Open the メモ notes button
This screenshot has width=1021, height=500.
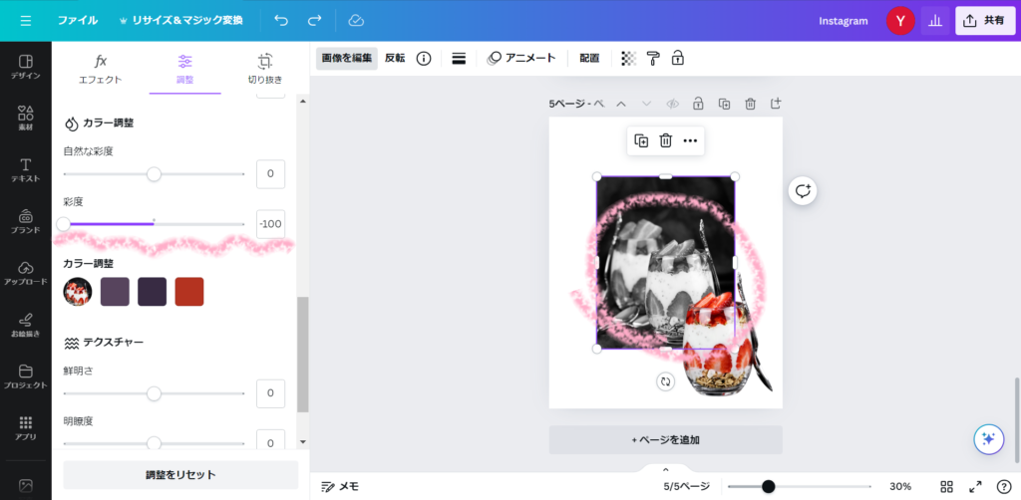tap(340, 486)
